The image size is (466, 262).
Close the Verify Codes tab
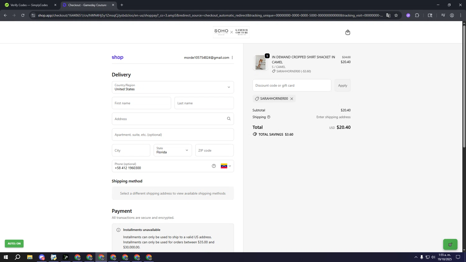pos(55,5)
